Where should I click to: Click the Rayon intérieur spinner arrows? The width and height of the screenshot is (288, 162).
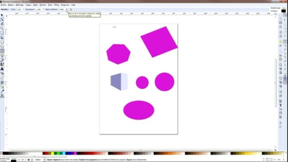[67, 9]
